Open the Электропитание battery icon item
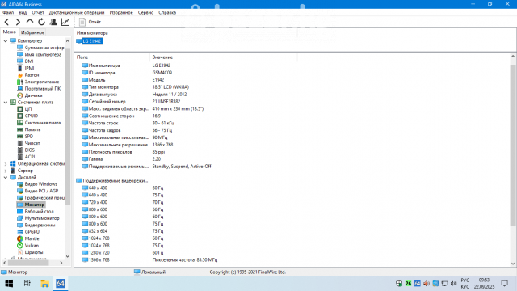The image size is (517, 291). click(38, 82)
